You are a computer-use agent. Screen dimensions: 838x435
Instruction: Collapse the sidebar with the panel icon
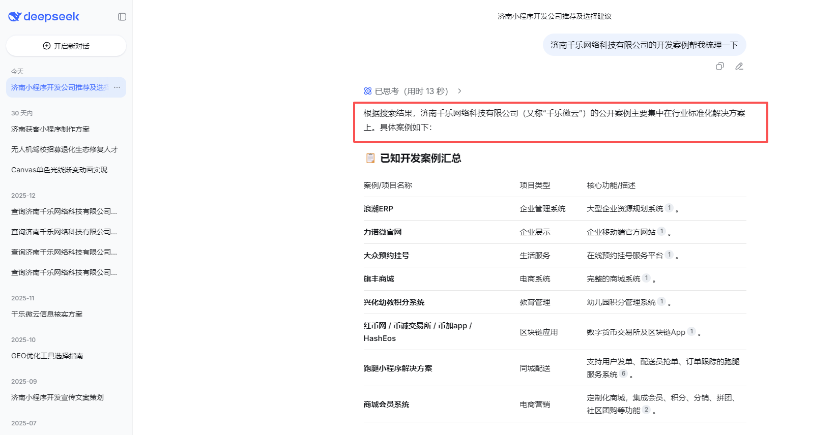click(122, 17)
